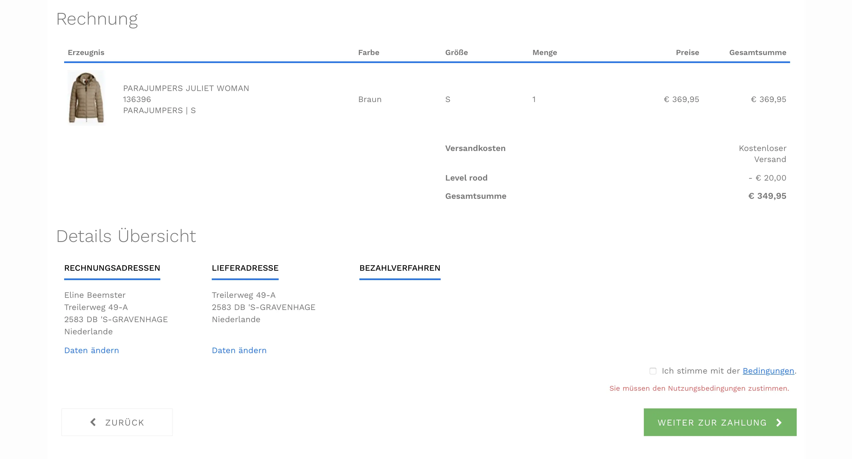Select the Rechnungsadressen heading

tap(112, 268)
